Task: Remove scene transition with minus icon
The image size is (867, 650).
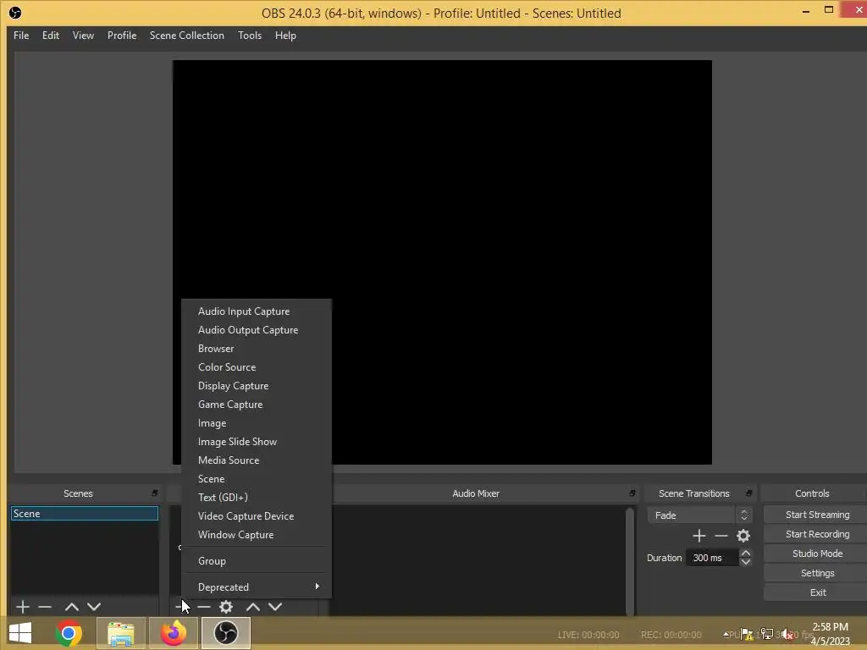Action: pos(721,536)
